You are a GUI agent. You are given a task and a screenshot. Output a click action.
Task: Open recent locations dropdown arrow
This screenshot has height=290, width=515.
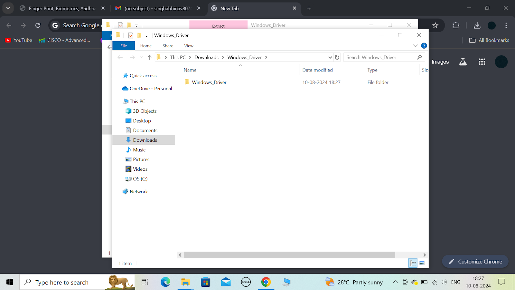pos(141,57)
